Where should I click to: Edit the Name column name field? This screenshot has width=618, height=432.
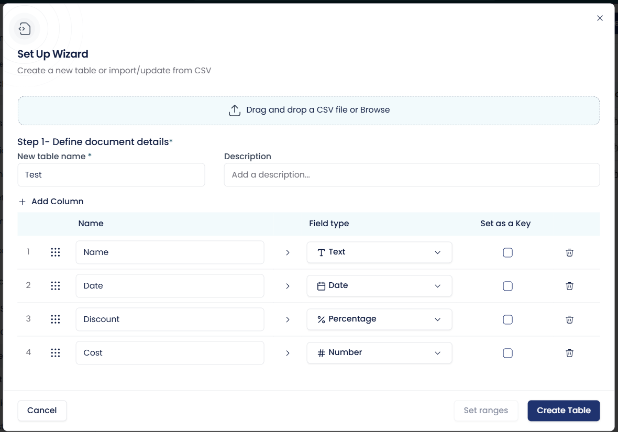click(x=170, y=252)
